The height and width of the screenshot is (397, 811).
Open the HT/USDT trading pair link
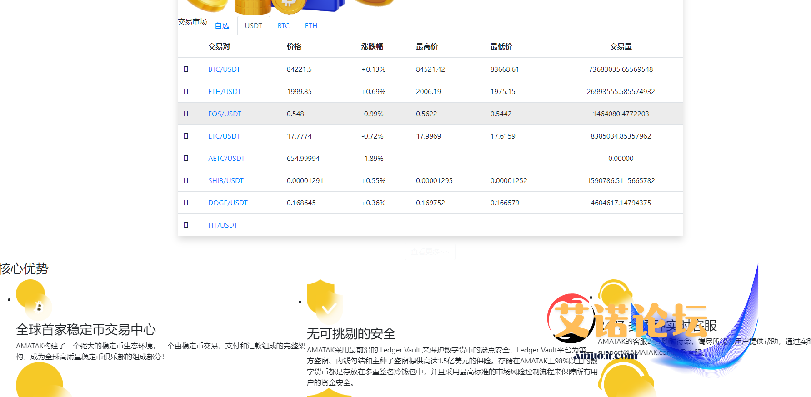coord(223,225)
